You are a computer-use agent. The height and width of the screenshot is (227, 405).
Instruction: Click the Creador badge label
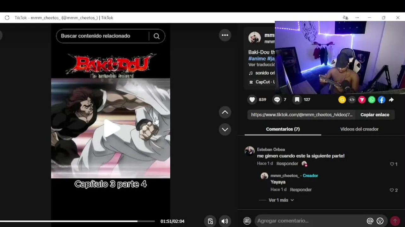click(x=310, y=175)
